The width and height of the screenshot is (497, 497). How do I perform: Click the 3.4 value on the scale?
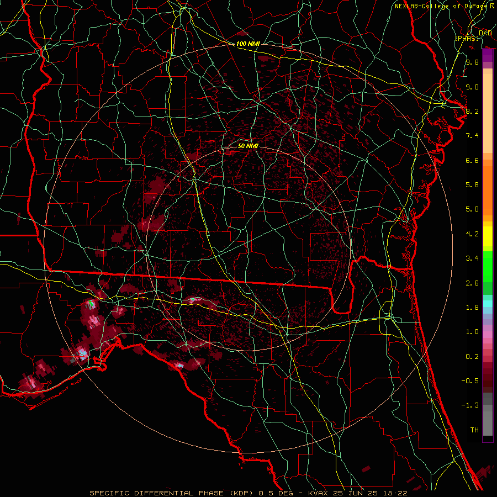[x=472, y=258]
